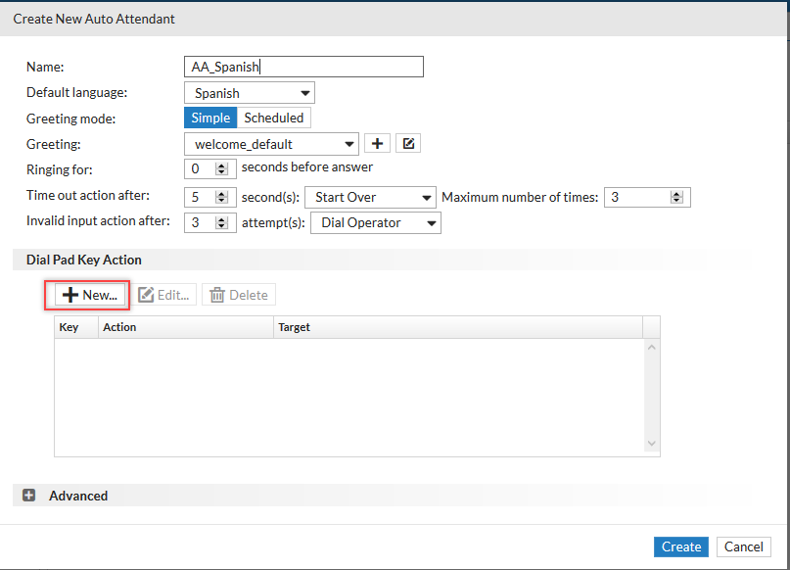Click the Dial Pad Key Action heading
Viewport: 790px width, 570px height.
tap(83, 260)
